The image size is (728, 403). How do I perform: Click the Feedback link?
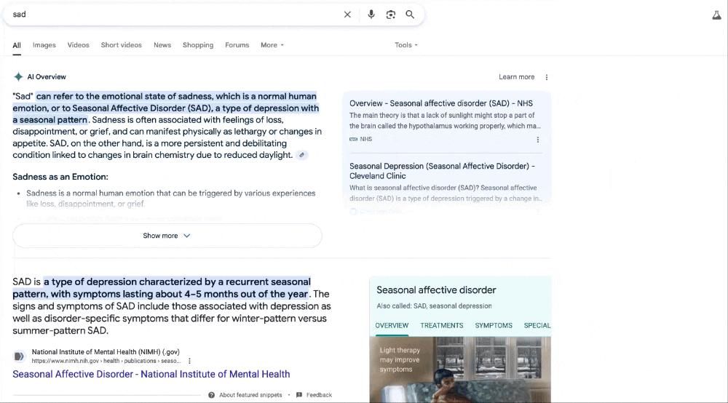[319, 395]
